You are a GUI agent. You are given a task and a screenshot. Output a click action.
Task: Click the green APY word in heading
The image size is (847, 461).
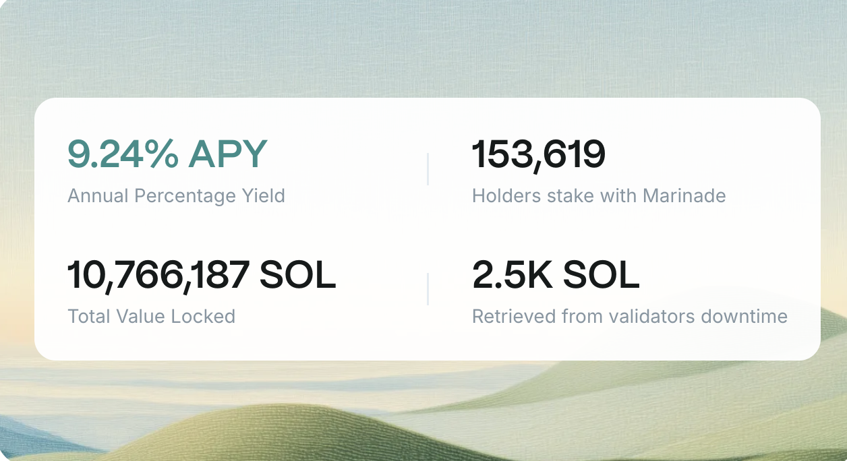coord(228,155)
